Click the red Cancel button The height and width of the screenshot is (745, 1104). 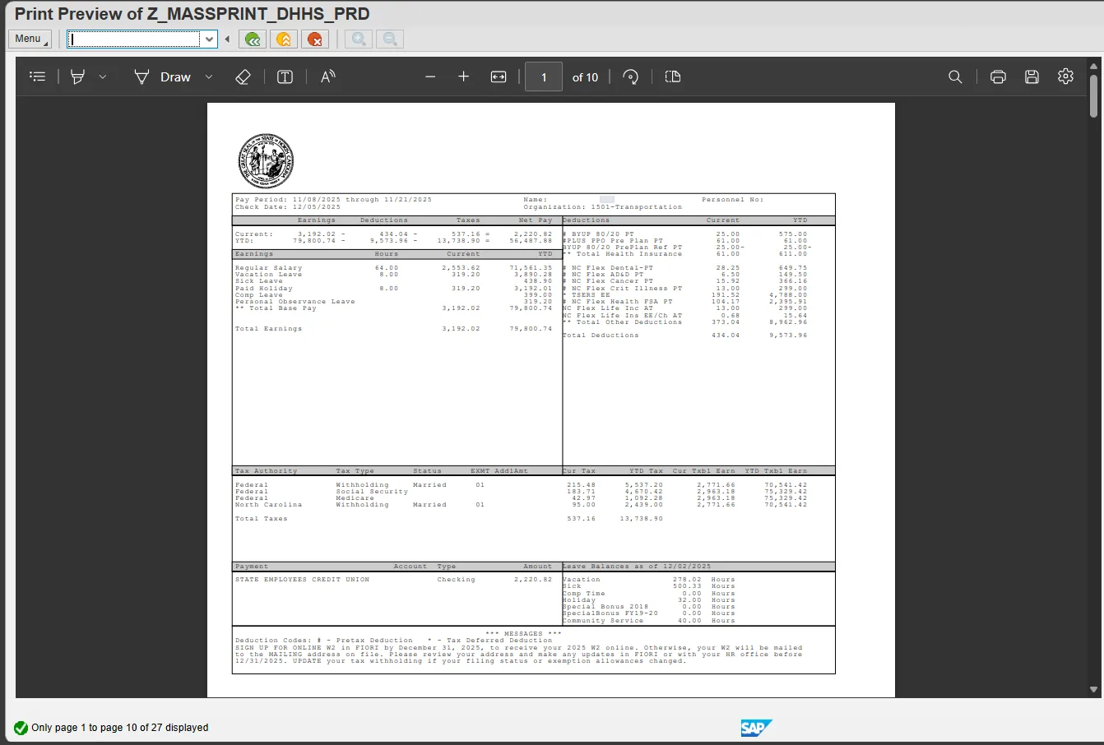[x=314, y=39]
